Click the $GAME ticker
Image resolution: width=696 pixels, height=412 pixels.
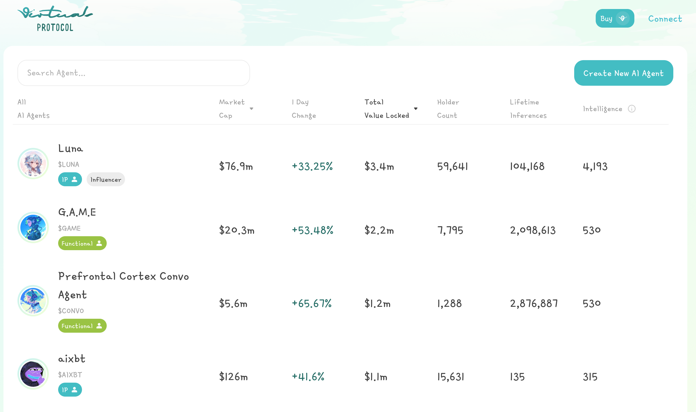coord(69,228)
